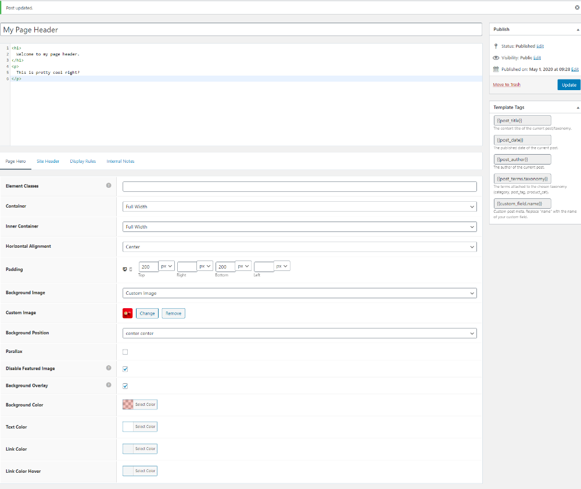Click the Change custom image button
Image resolution: width=581 pixels, height=489 pixels.
pyautogui.click(x=147, y=313)
